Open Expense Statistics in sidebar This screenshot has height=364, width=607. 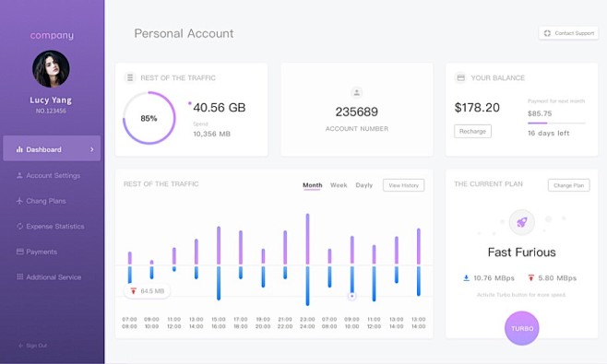pyautogui.click(x=51, y=227)
